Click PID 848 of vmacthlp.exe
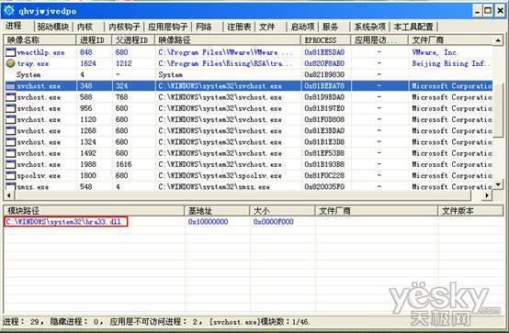This screenshot has height=333, width=509. pyautogui.click(x=86, y=52)
